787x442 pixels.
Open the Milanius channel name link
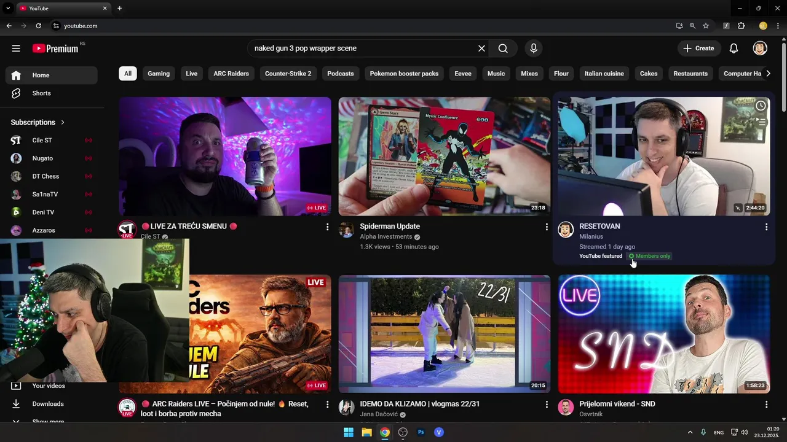591,236
